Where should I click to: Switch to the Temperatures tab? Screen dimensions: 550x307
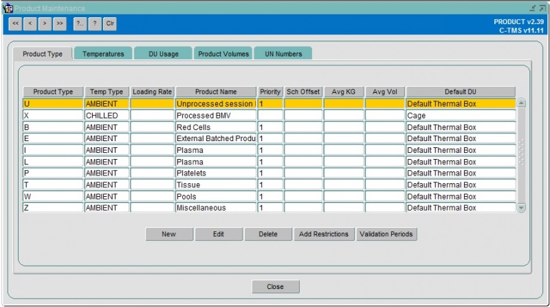click(103, 54)
